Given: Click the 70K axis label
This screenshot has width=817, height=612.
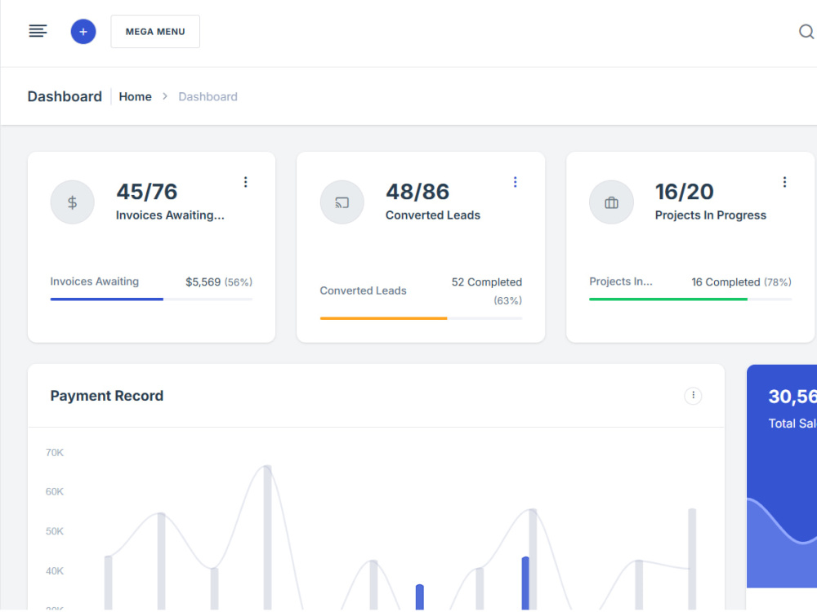Looking at the screenshot, I should pos(54,453).
